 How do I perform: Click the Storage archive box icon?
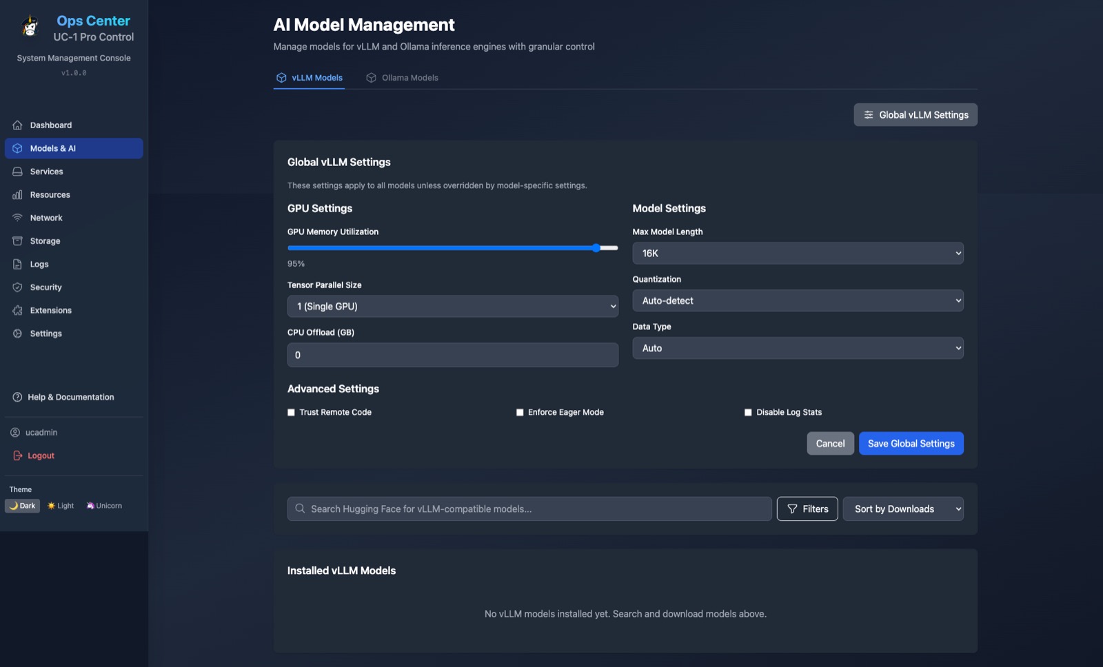click(17, 241)
